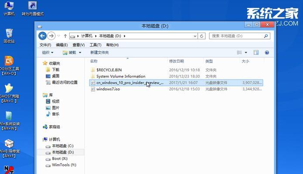
Task: Click 本地磁盘 (D:) in address breadcrumb
Action: coord(110,36)
